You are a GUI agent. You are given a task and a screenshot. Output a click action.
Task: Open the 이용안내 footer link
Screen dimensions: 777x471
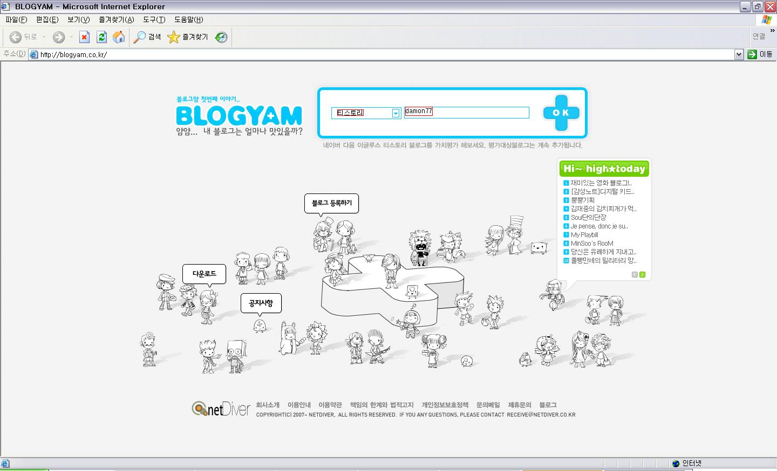299,405
